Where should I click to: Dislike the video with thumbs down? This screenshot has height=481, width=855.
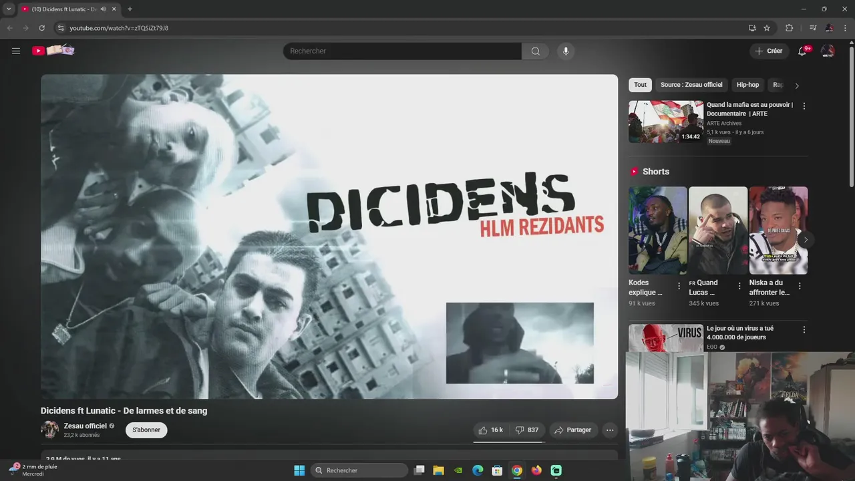[x=527, y=430]
